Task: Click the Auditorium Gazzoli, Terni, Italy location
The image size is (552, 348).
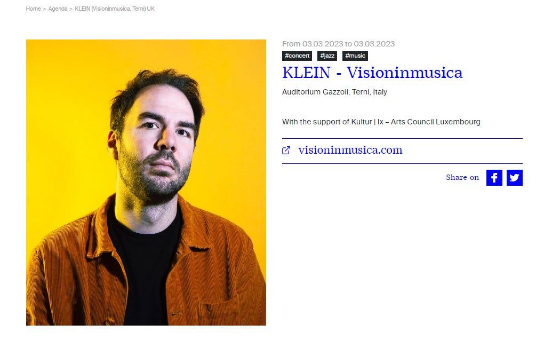Action: tap(334, 92)
